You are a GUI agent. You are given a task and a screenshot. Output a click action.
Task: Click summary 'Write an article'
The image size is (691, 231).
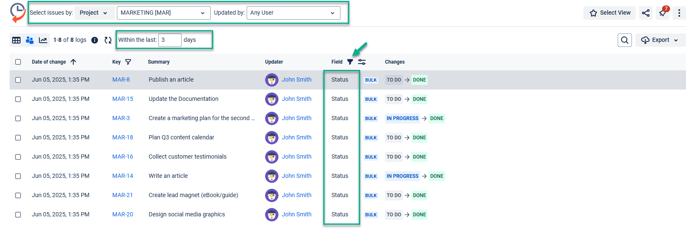tap(168, 176)
